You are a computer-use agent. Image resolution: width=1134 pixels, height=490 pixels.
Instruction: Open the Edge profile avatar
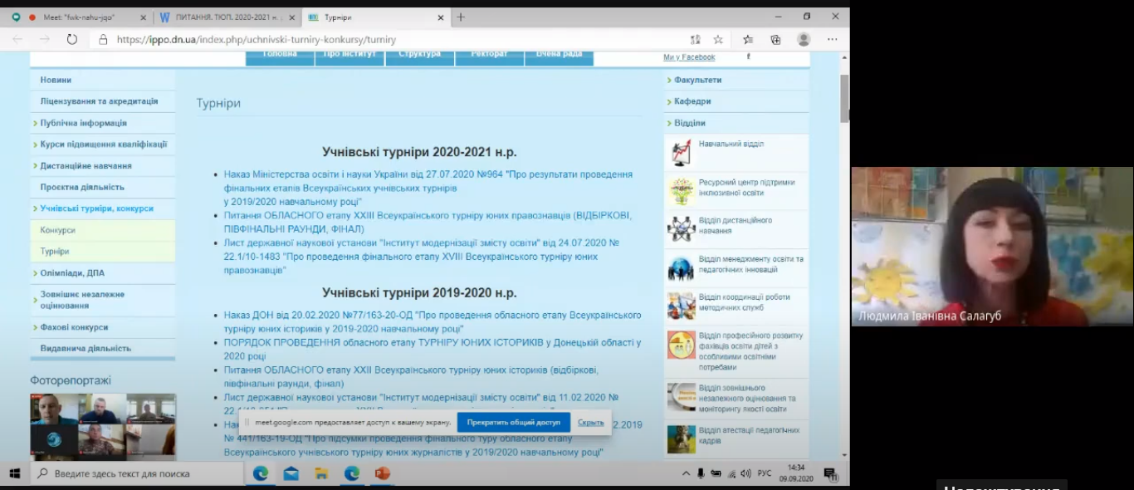pyautogui.click(x=804, y=39)
